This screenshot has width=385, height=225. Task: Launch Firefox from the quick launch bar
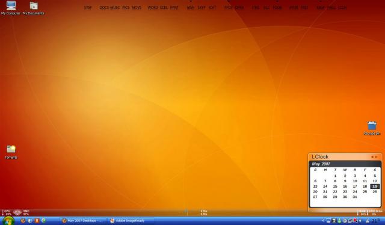pos(23,221)
